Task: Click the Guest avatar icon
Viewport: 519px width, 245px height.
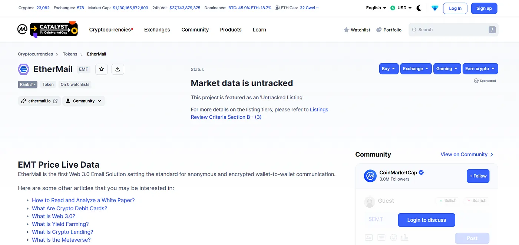Action: (370, 202)
